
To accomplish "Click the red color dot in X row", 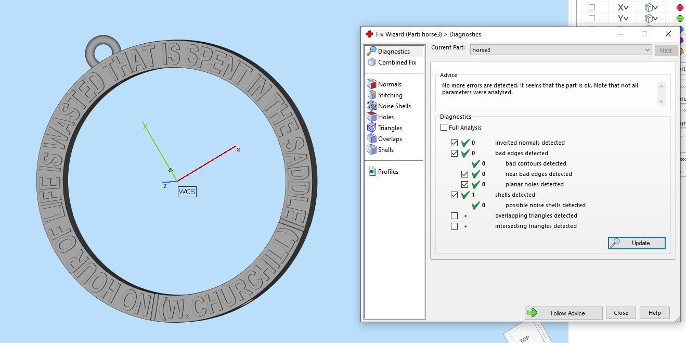I will click(x=680, y=7).
